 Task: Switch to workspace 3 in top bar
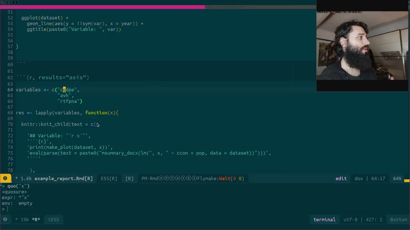(x=15, y=2)
